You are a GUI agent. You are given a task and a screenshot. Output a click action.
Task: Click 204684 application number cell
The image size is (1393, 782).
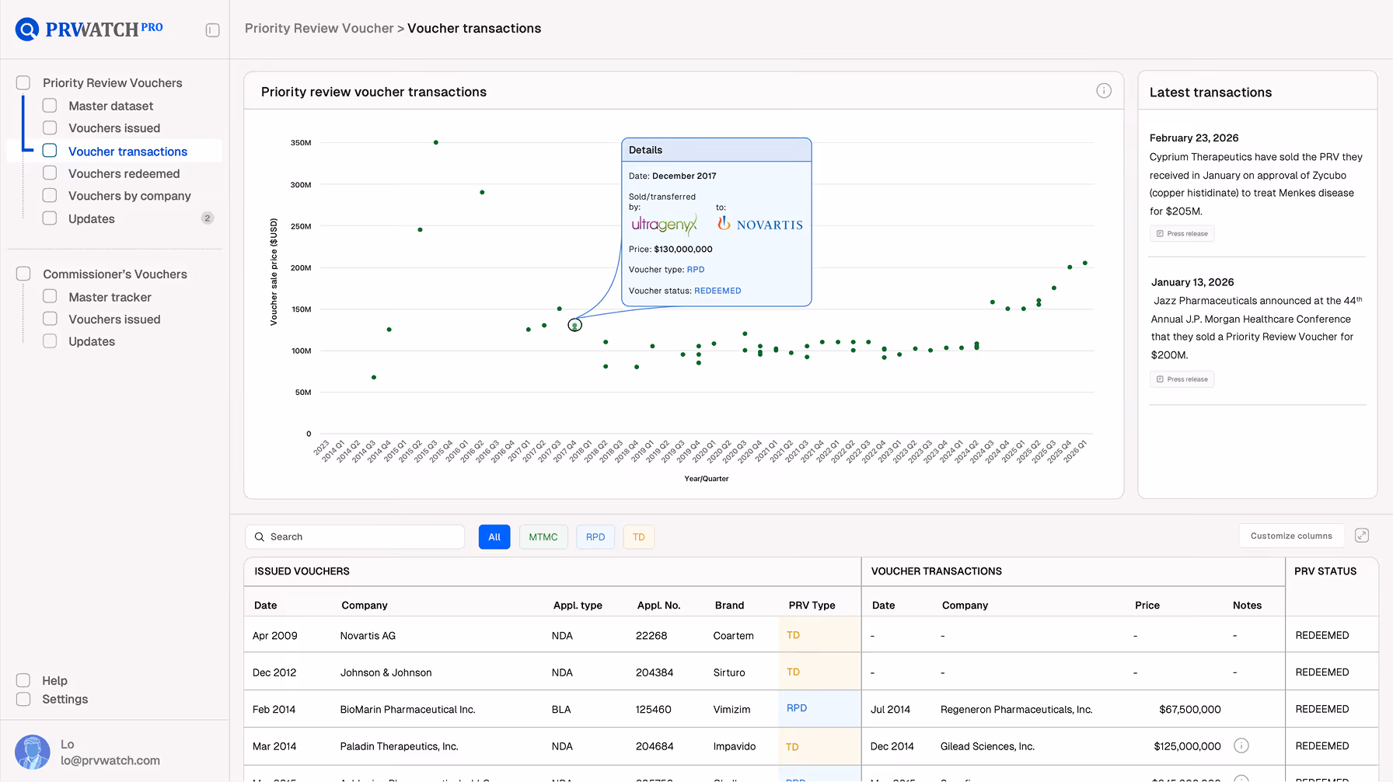(655, 746)
